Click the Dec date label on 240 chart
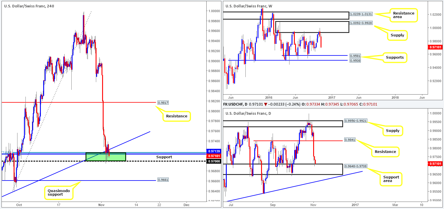 186,205
